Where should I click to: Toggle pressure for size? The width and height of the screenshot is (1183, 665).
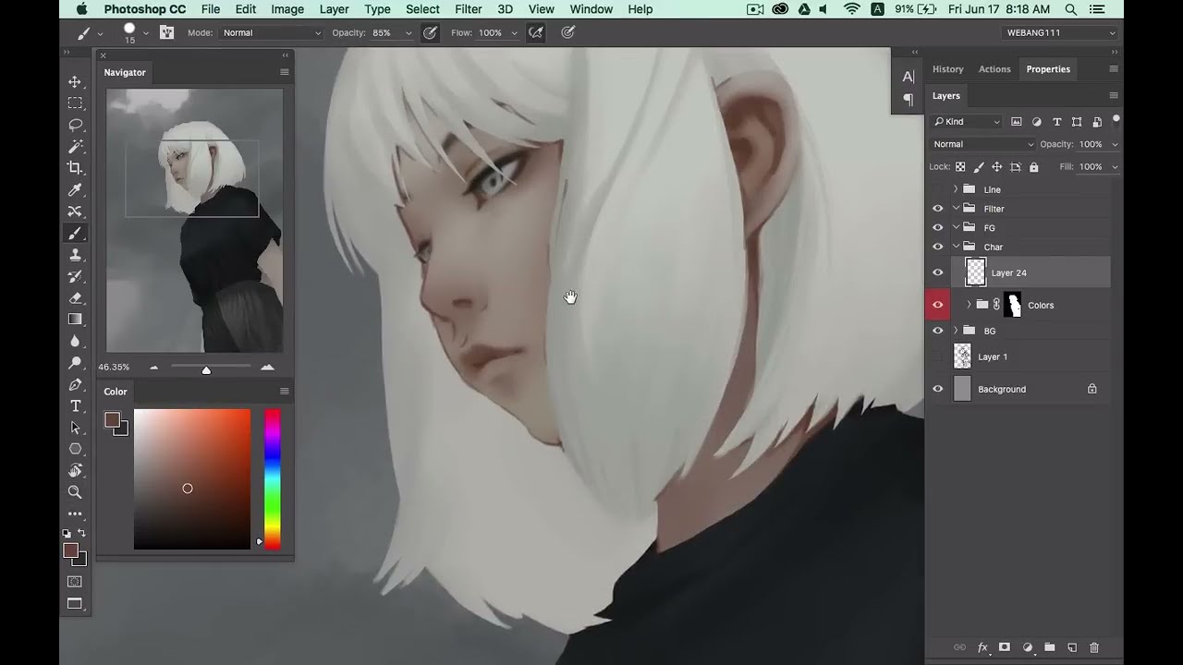pyautogui.click(x=568, y=32)
